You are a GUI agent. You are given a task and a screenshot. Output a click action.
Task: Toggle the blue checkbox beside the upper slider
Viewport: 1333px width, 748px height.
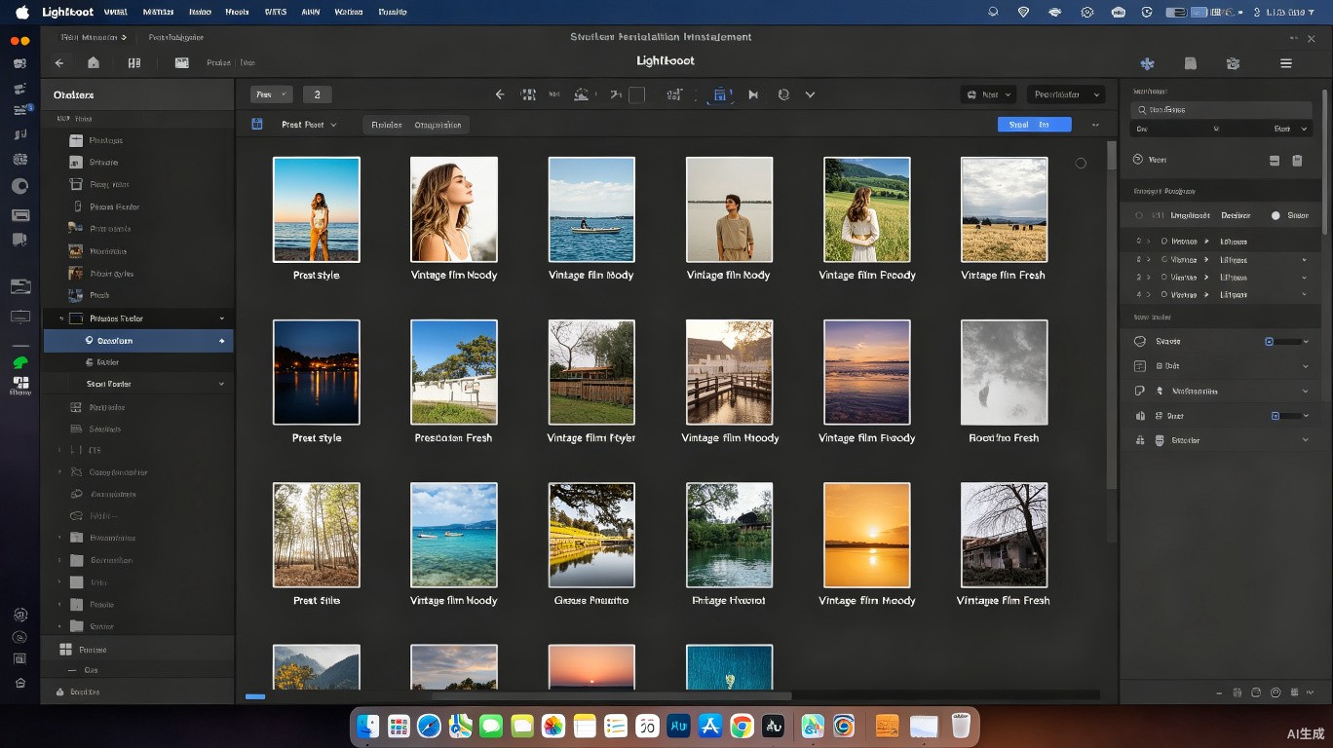click(x=1269, y=342)
